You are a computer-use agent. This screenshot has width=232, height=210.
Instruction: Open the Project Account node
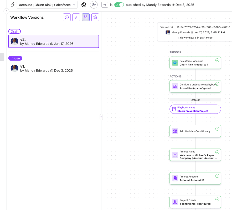(195, 178)
